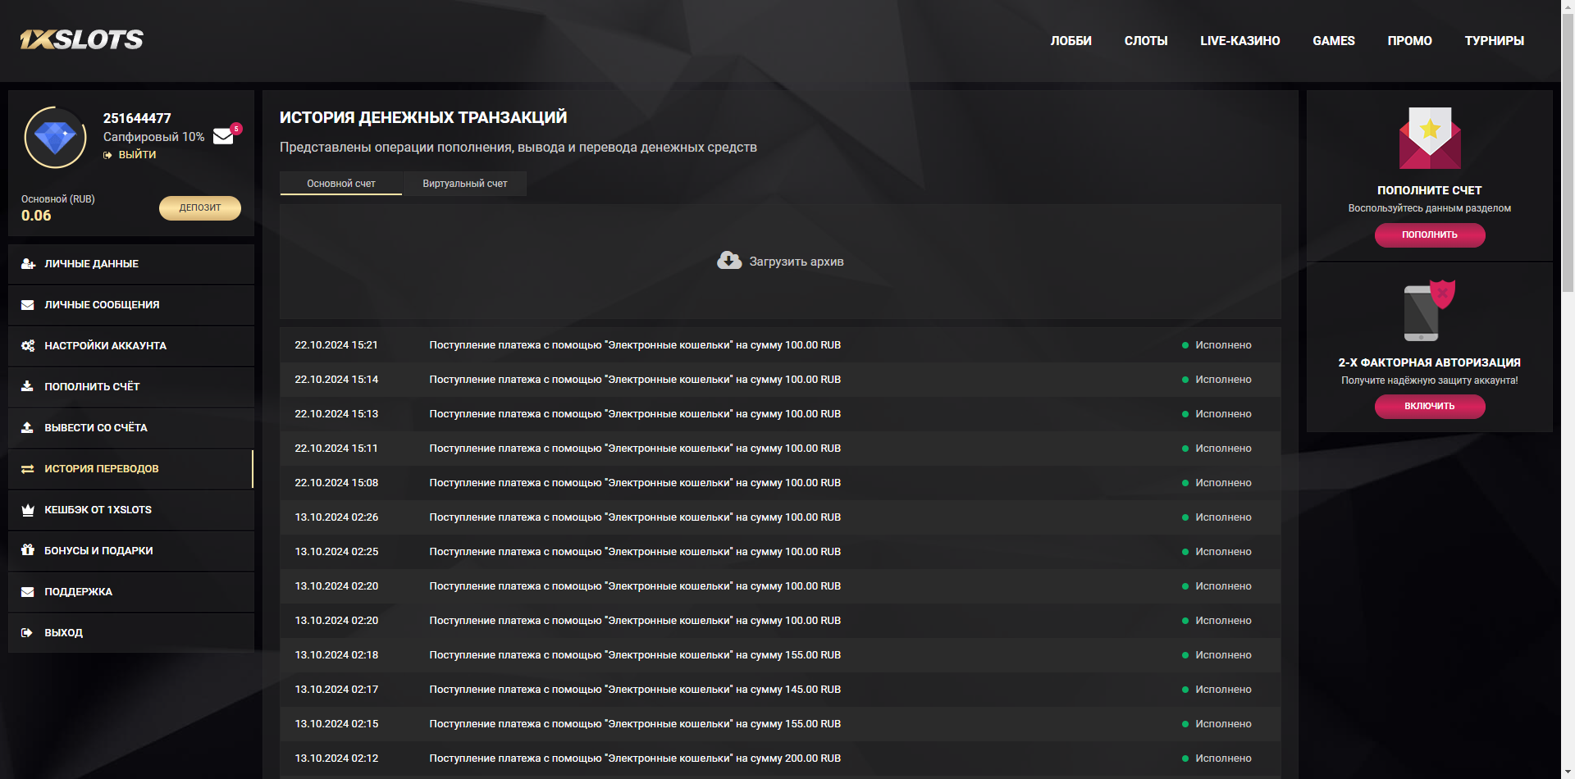Click the star envelope top-up image
Viewport: 1575px width, 779px height.
[x=1429, y=138]
